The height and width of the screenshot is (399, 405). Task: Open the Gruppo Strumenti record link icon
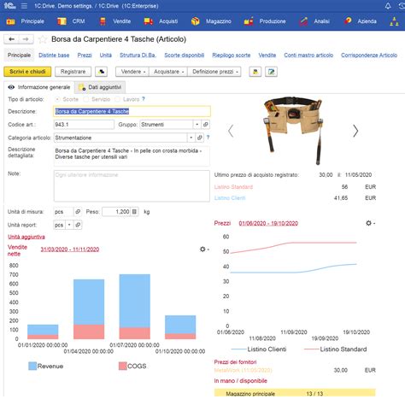click(205, 125)
